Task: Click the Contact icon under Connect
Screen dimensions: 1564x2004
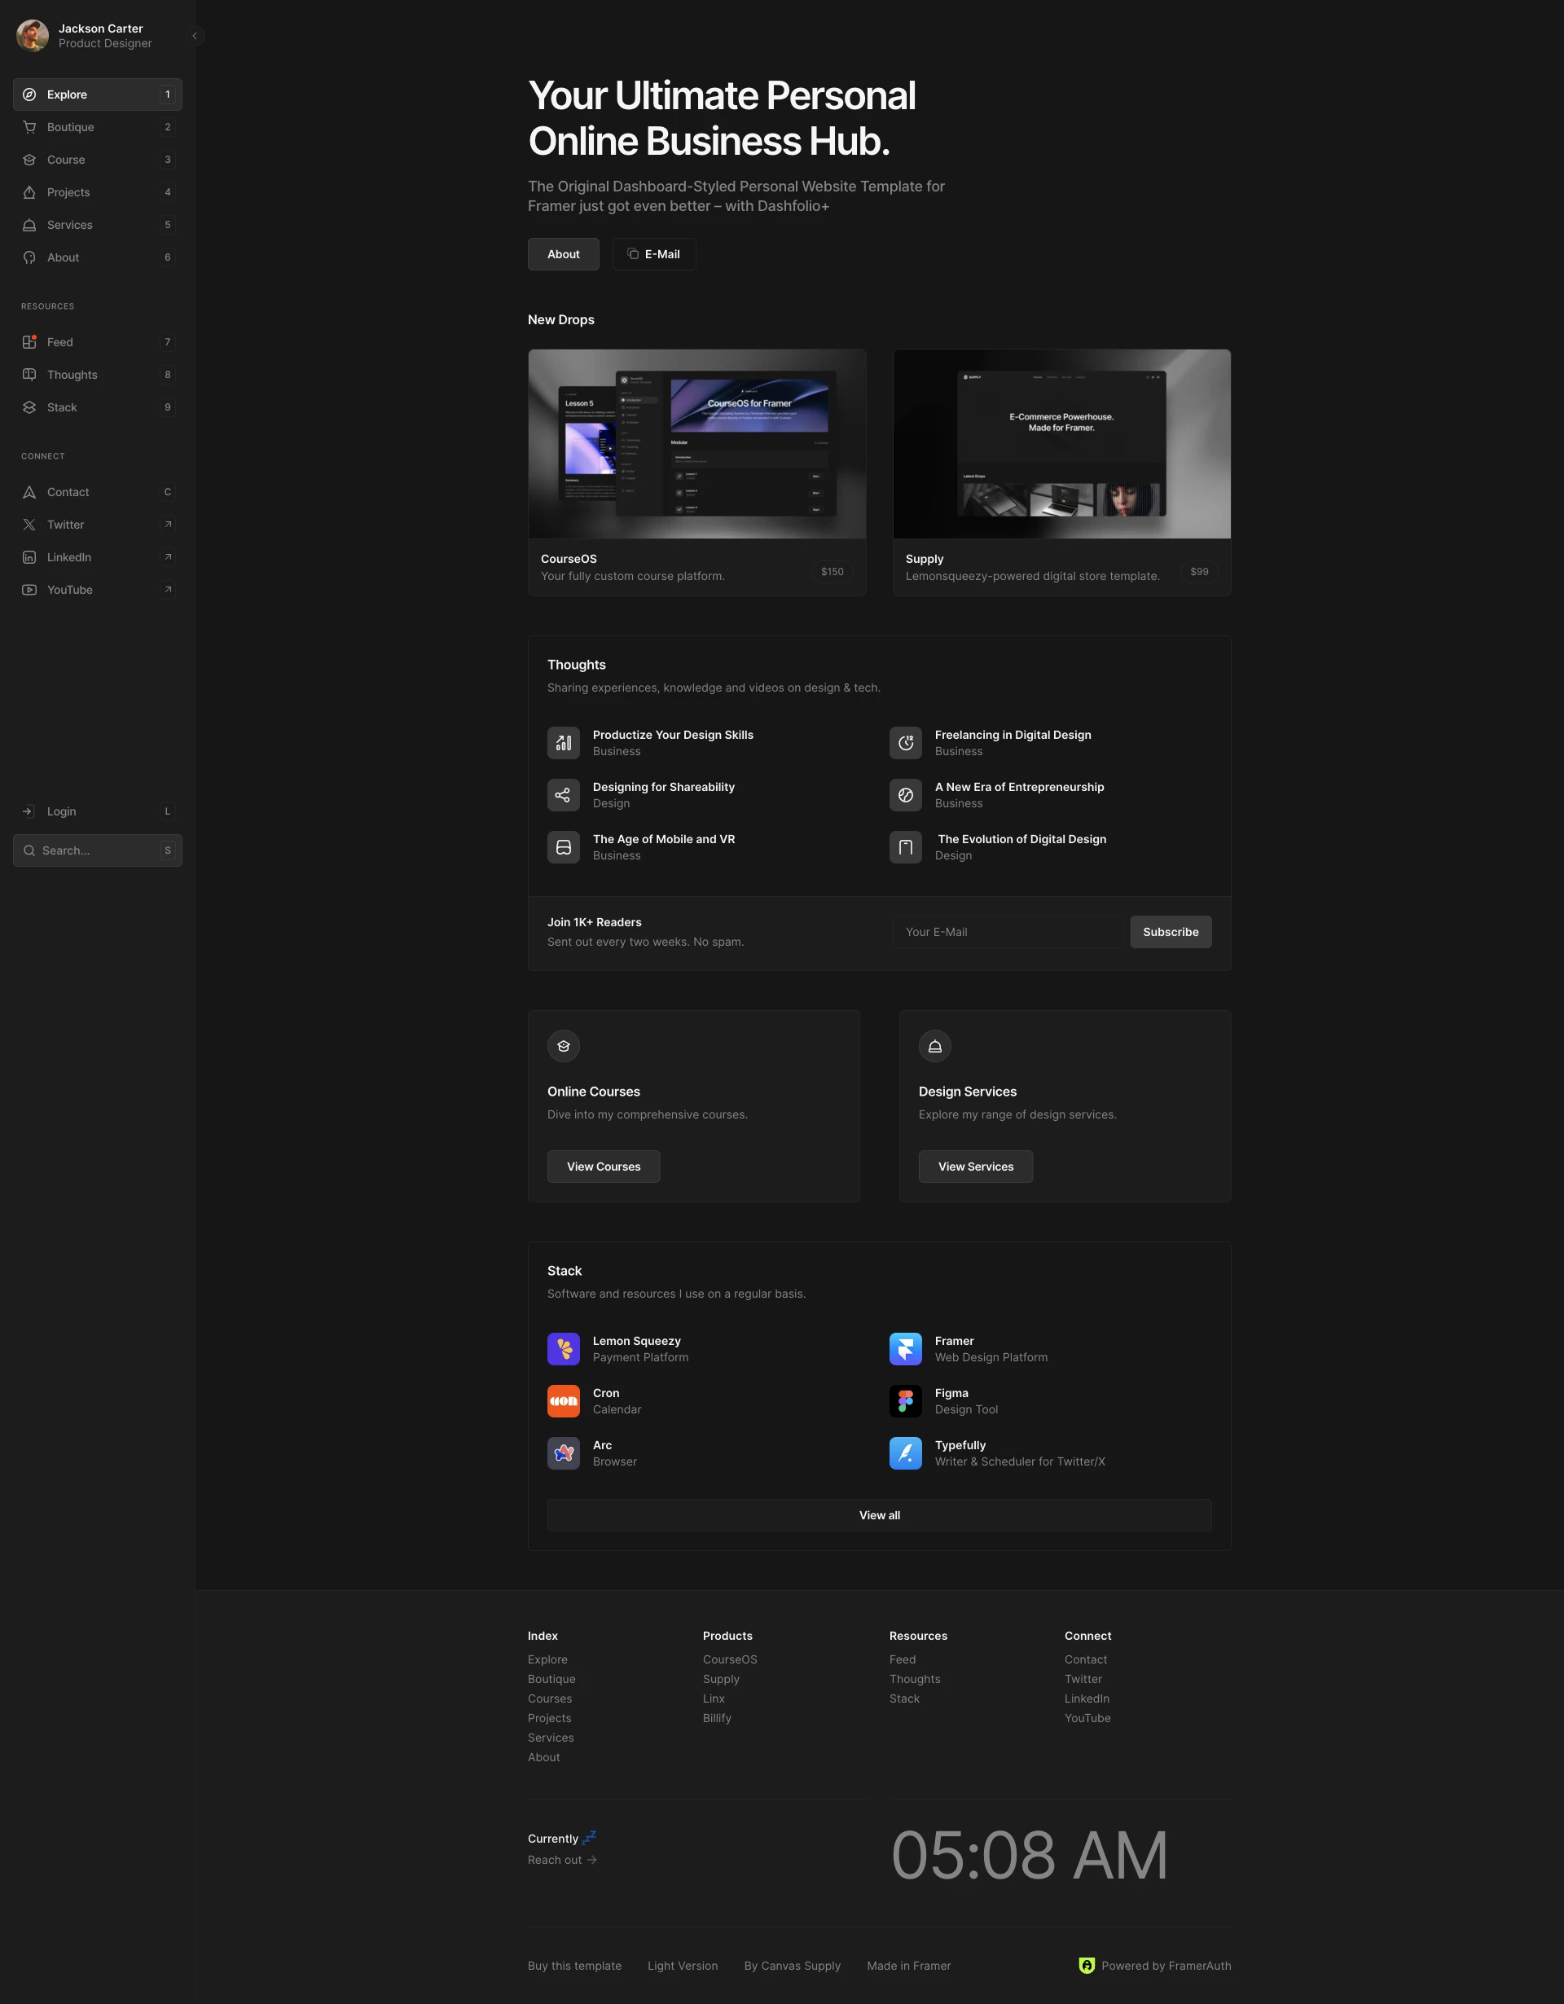Action: coord(29,492)
